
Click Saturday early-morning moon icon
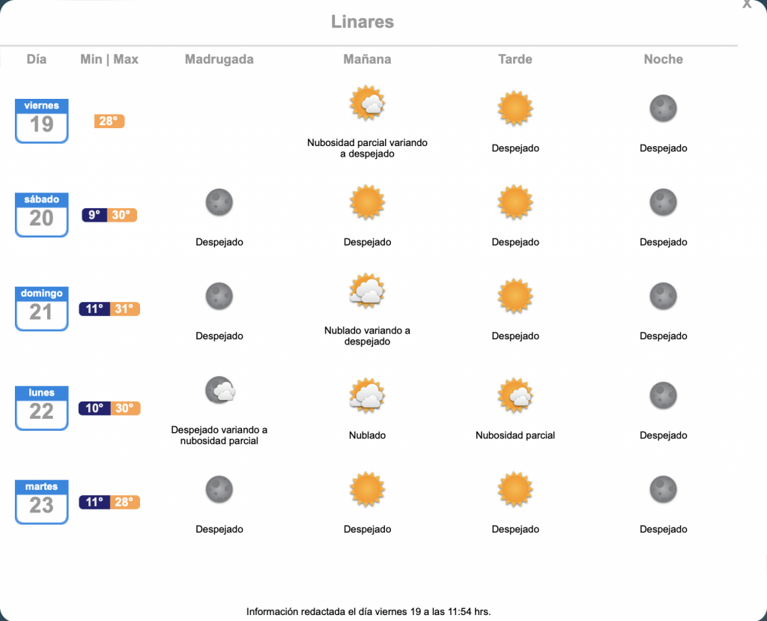219,202
